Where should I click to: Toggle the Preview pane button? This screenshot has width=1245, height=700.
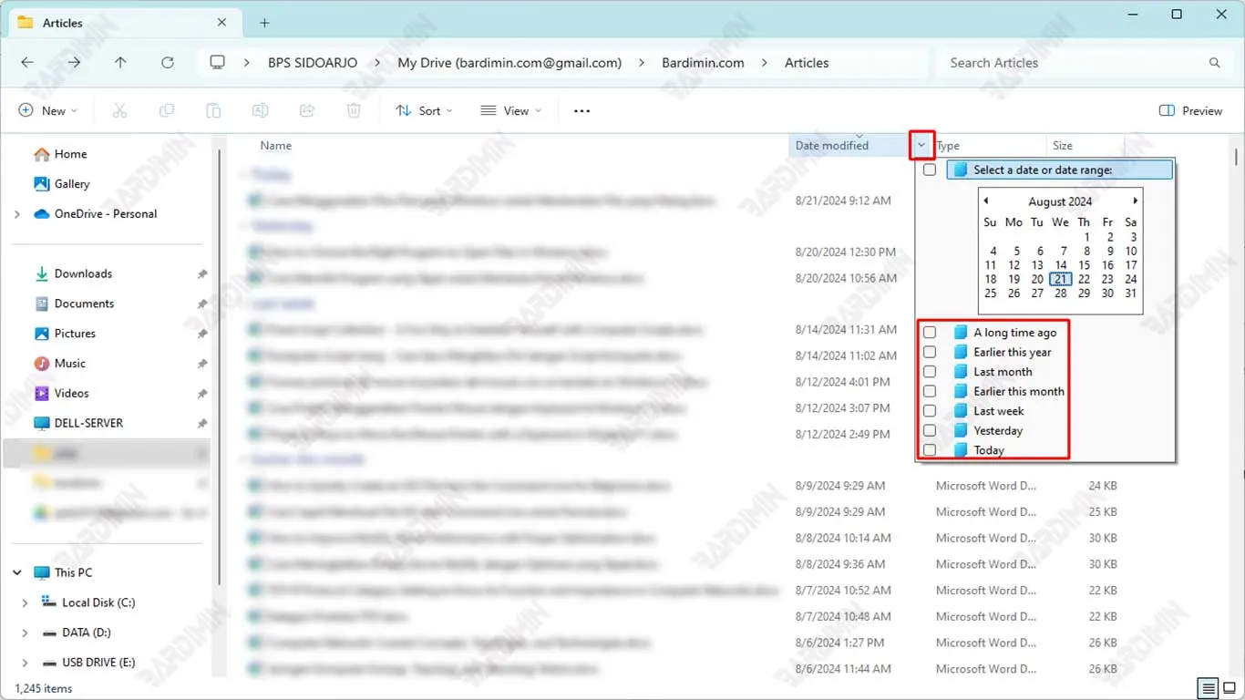(1190, 110)
